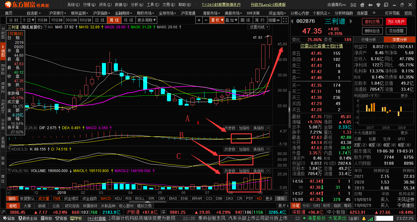
Task: Click the help question mark beside KD(9,3,3)
Action: pos(9,150)
